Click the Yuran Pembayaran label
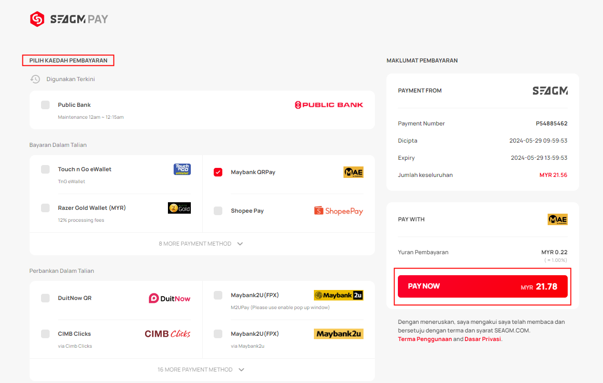Image resolution: width=603 pixels, height=383 pixels. coord(423,252)
